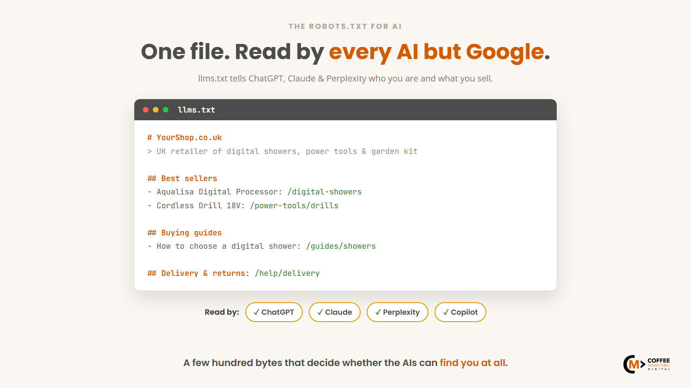
Task: Open the /power-tools/drills path
Action: tap(294, 206)
